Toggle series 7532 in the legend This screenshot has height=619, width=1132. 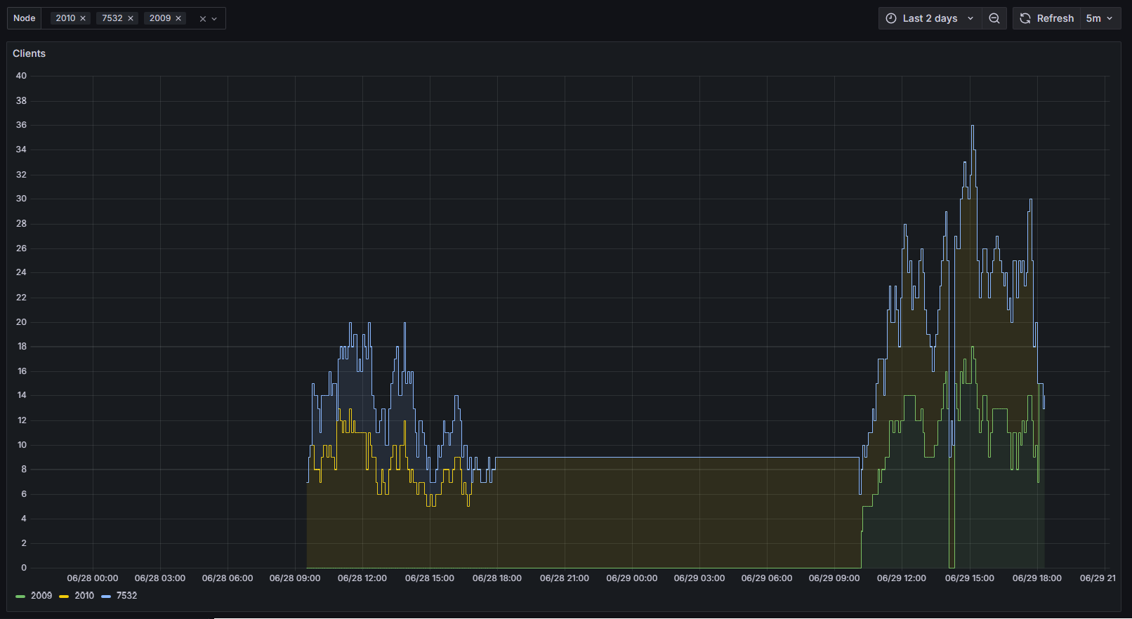click(x=126, y=596)
